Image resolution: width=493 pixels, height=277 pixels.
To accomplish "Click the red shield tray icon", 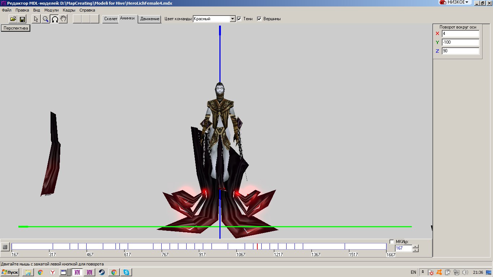I will pyautogui.click(x=431, y=272).
